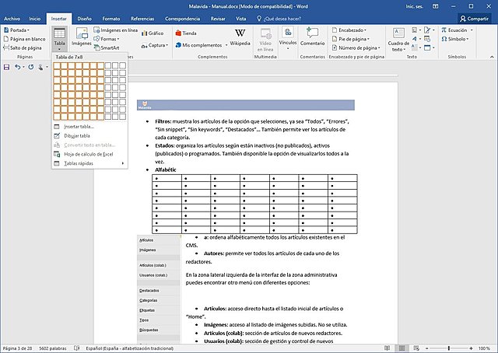The width and height of the screenshot is (498, 353).
Task: Open the Tienda add-ins store
Action: coord(186,33)
